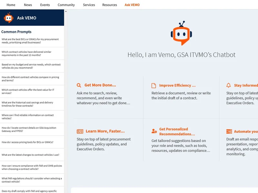This screenshot has height=193, width=258.
Task: Select prompt about draft complying with FAR
Action: click(x=32, y=190)
